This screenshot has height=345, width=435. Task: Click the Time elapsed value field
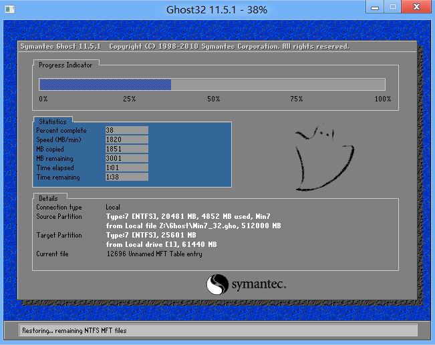[126, 168]
